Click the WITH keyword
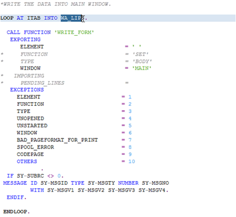This screenshot has width=236, height=217. [37, 190]
